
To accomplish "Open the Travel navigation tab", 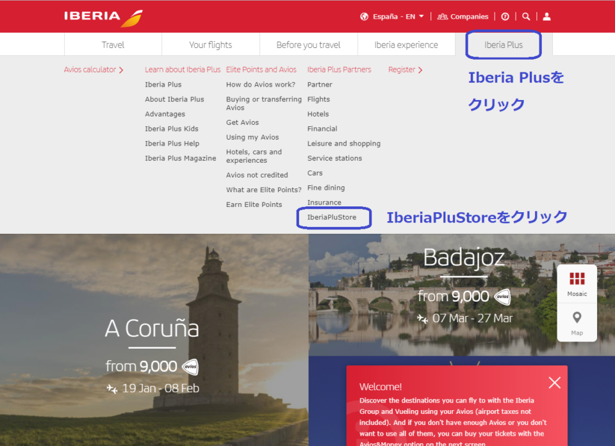I will 113,45.
